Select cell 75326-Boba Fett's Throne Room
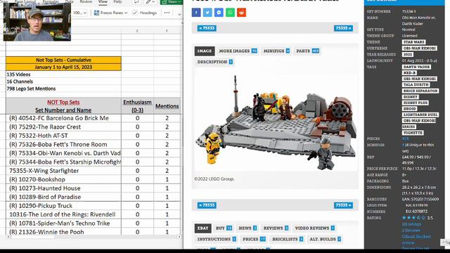Screen dimensions: 450x253 point(63,144)
